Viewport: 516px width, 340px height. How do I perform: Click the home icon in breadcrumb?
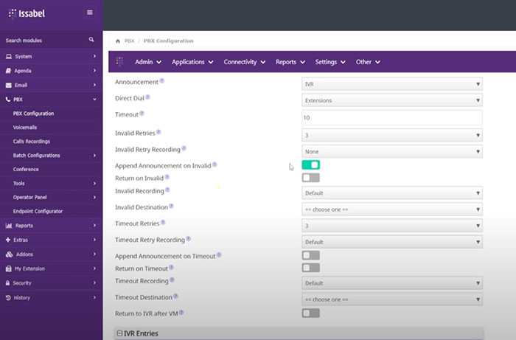118,41
